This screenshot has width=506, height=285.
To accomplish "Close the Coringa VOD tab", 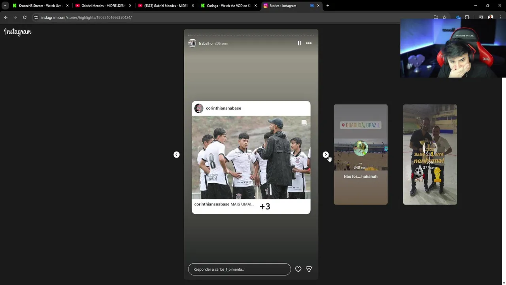I will pos(256,6).
